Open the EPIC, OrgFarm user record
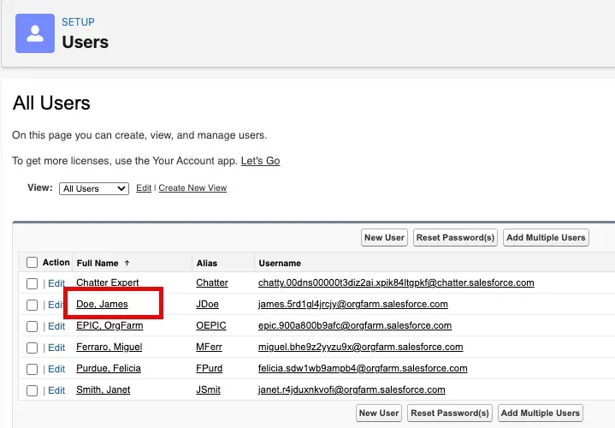This screenshot has width=615, height=428. (109, 325)
